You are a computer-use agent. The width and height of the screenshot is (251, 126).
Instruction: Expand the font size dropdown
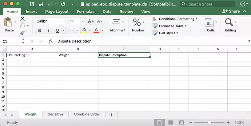tap(82, 21)
